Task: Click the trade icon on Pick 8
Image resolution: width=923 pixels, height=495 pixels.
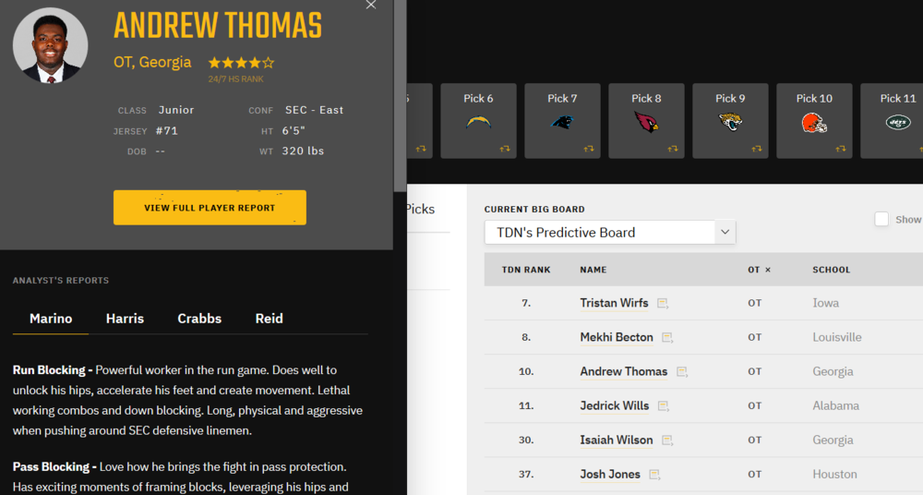Action: point(673,149)
